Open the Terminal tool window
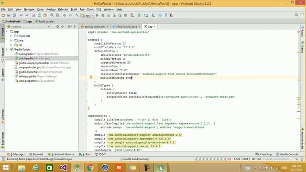The image size is (306, 172). tap(36, 154)
